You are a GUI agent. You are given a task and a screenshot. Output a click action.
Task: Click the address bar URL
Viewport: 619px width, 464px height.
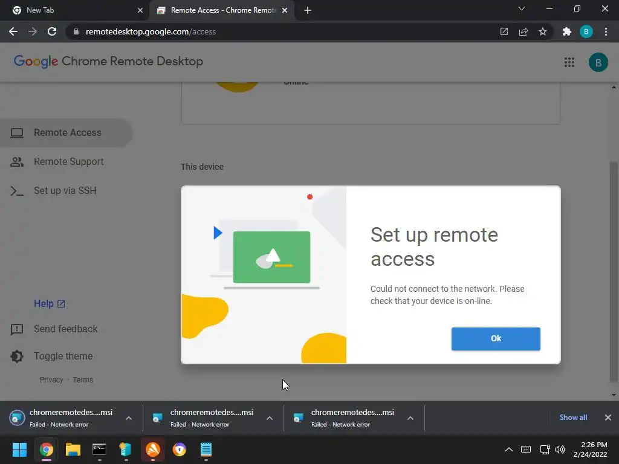click(151, 31)
